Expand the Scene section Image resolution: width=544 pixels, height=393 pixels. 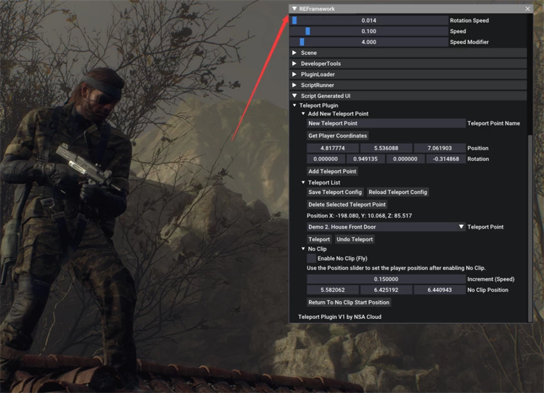(x=295, y=53)
